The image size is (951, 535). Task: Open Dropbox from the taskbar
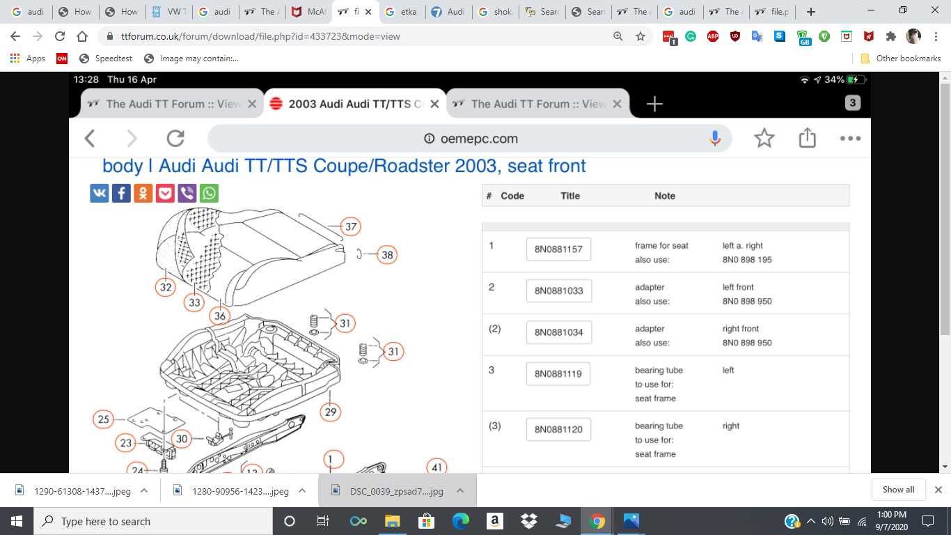[528, 521]
